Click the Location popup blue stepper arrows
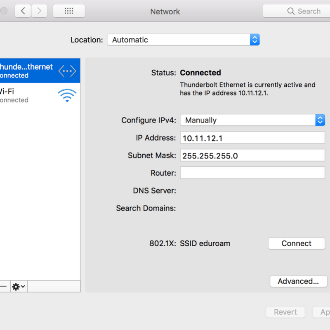 click(255, 40)
